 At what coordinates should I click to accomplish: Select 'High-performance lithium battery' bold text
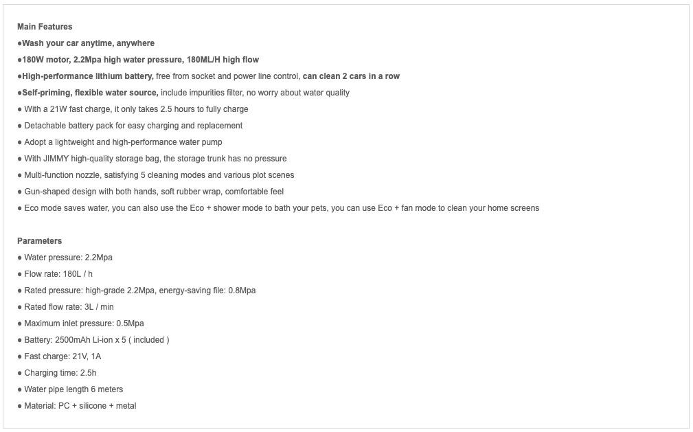[87, 76]
